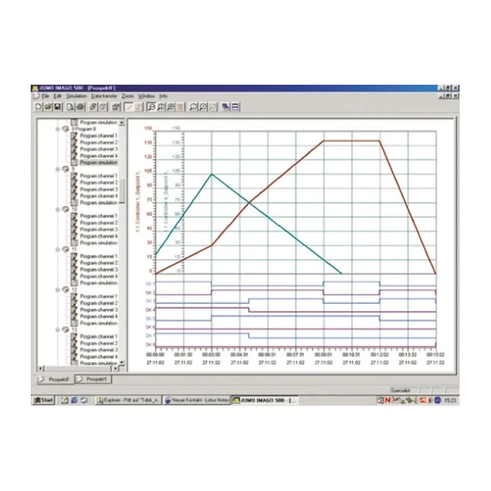
Task: Click the 00:03:00 time axis label
Action: (x=211, y=355)
